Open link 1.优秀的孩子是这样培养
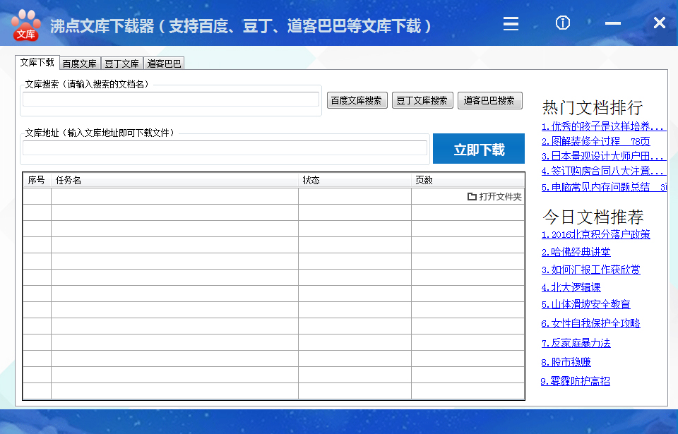 pos(602,126)
